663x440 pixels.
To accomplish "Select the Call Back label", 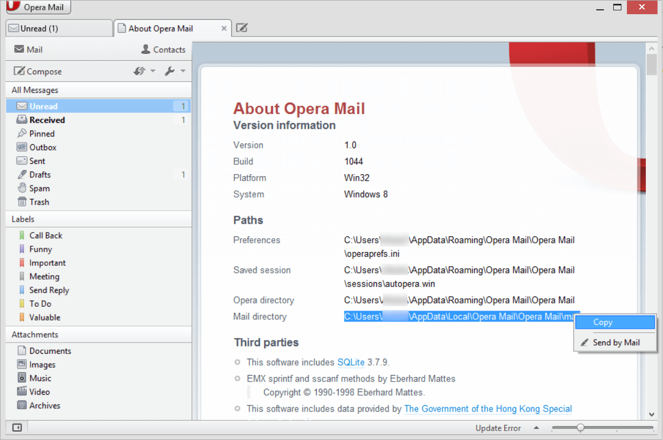I will click(x=98, y=235).
